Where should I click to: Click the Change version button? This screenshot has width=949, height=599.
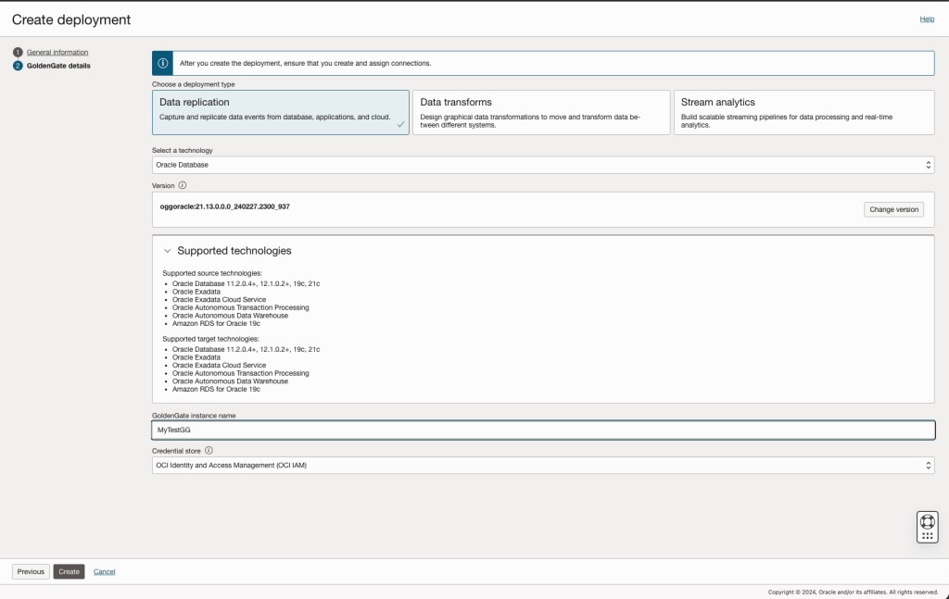(892, 209)
